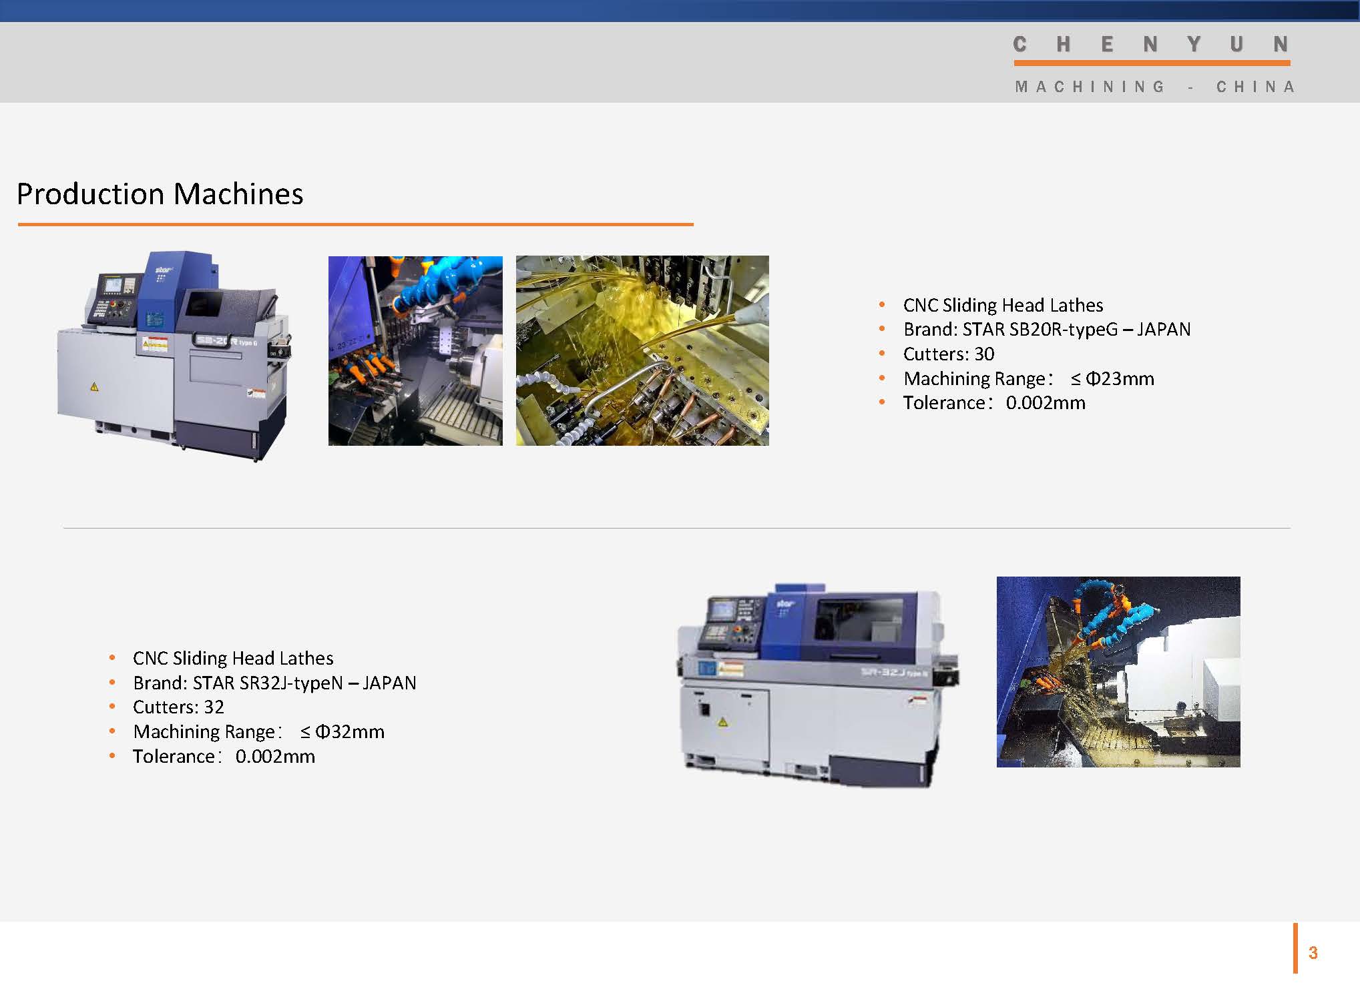Click the "MACHINING - CHINA" tagline
1360x1001 pixels.
tap(1154, 87)
